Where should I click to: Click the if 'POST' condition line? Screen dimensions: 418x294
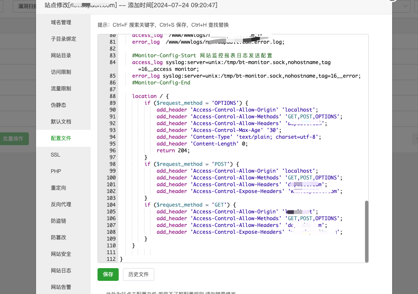coord(192,164)
